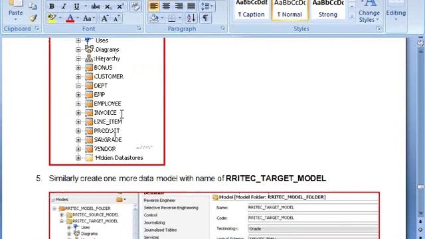Click the Grow Font icon
This screenshot has height=239, width=425.
[104, 18]
